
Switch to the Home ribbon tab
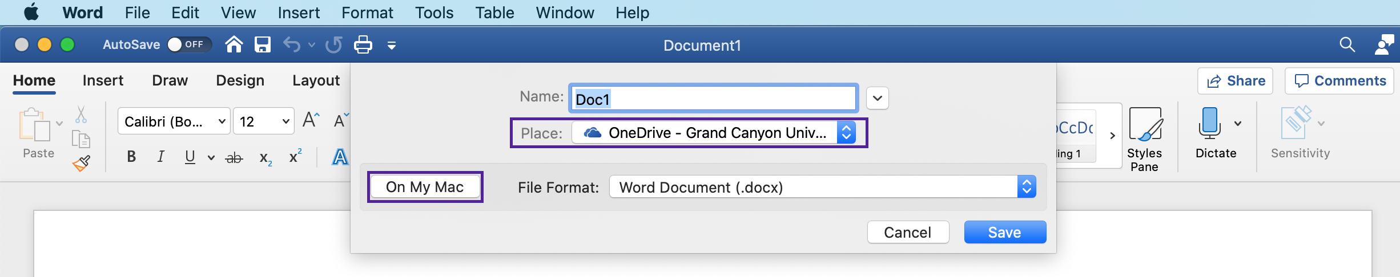[34, 80]
